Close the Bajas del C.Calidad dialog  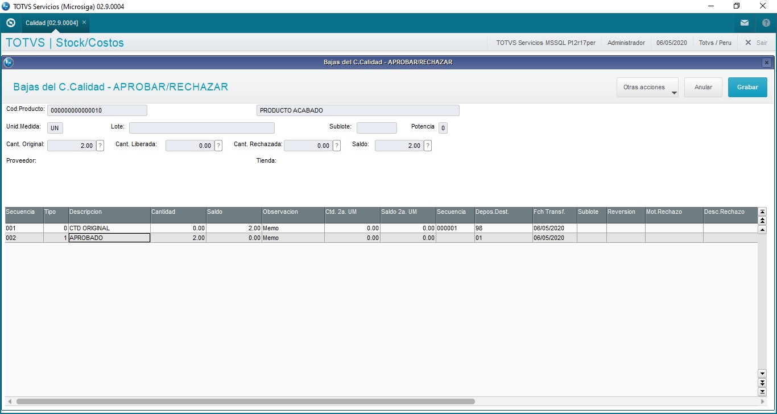point(767,63)
